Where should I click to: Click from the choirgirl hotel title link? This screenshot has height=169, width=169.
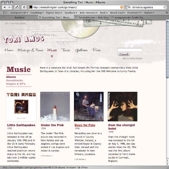pyautogui.click(x=122, y=127)
